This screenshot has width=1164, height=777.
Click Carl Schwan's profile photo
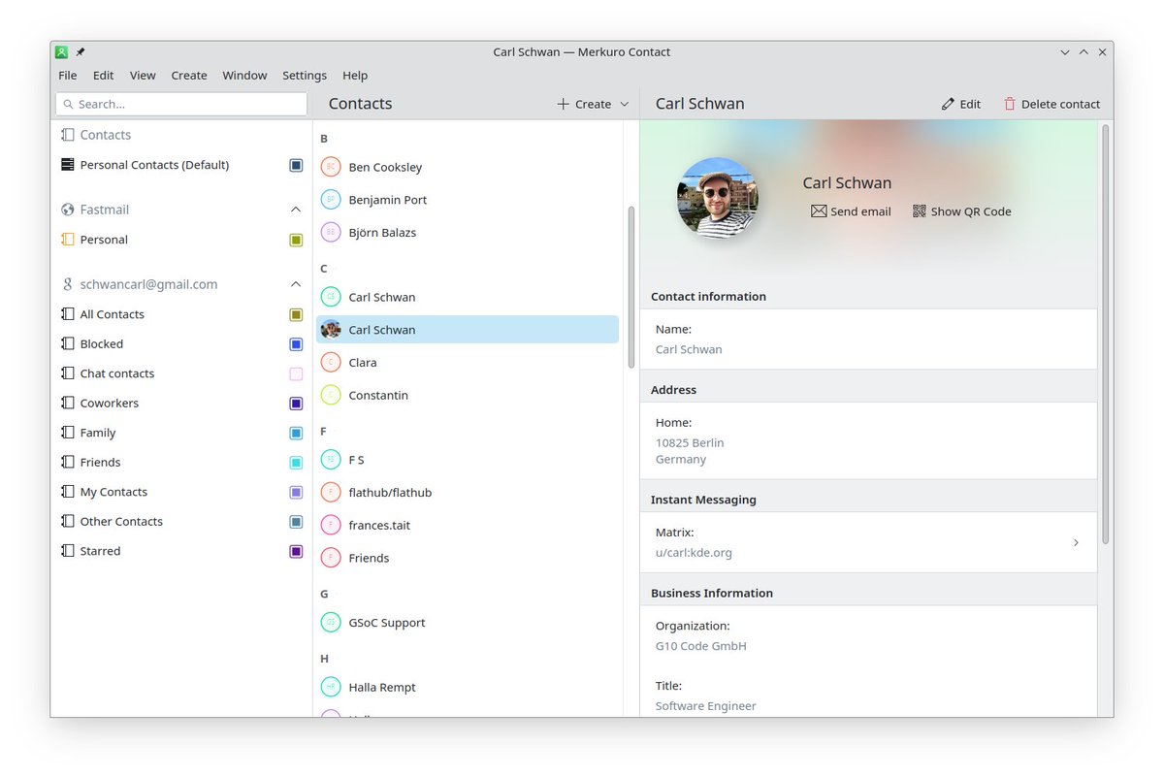coord(717,198)
